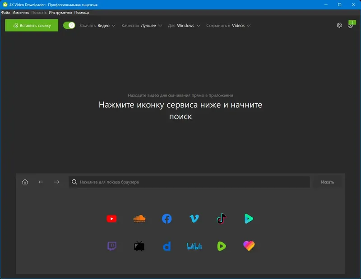
Task: Open the Facebook service icon
Action: coord(166,219)
